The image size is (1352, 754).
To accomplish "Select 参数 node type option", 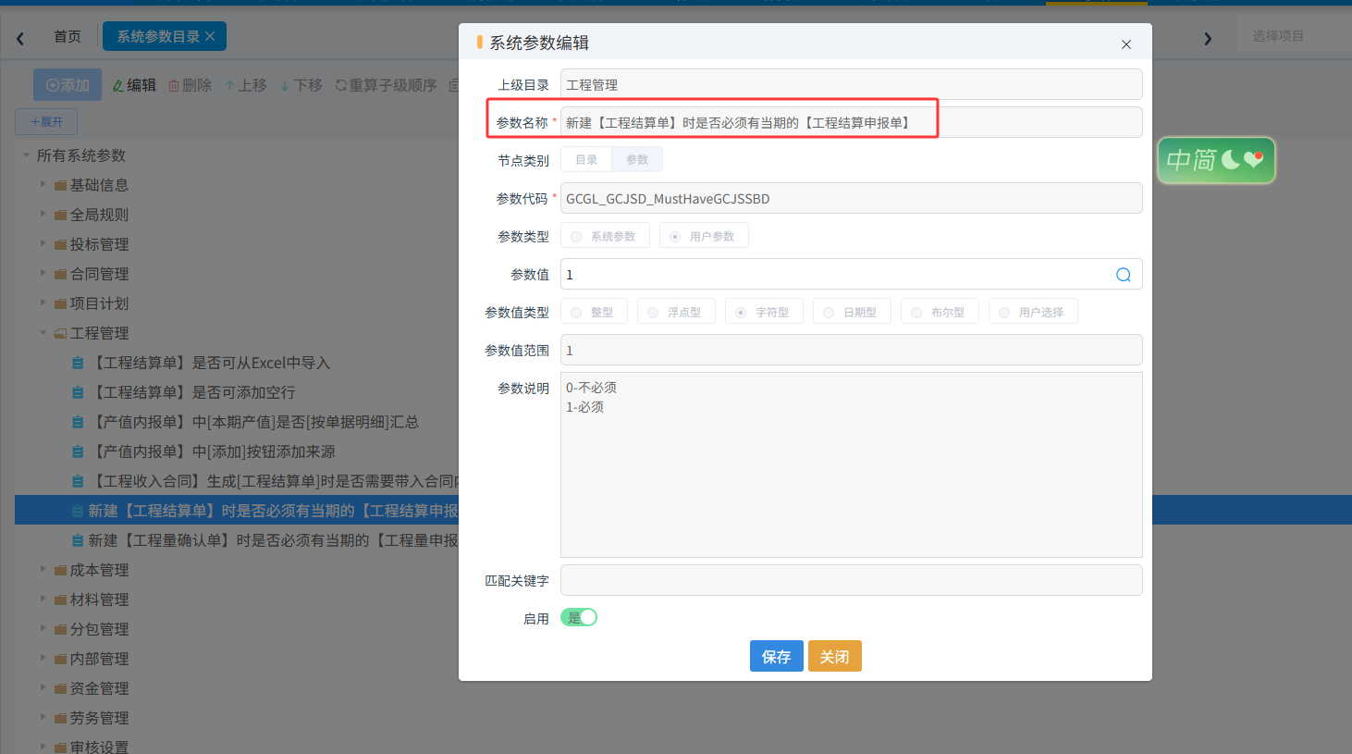I will click(637, 159).
